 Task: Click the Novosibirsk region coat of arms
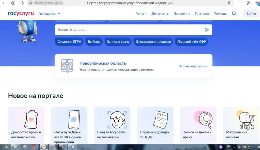pyautogui.click(x=67, y=66)
